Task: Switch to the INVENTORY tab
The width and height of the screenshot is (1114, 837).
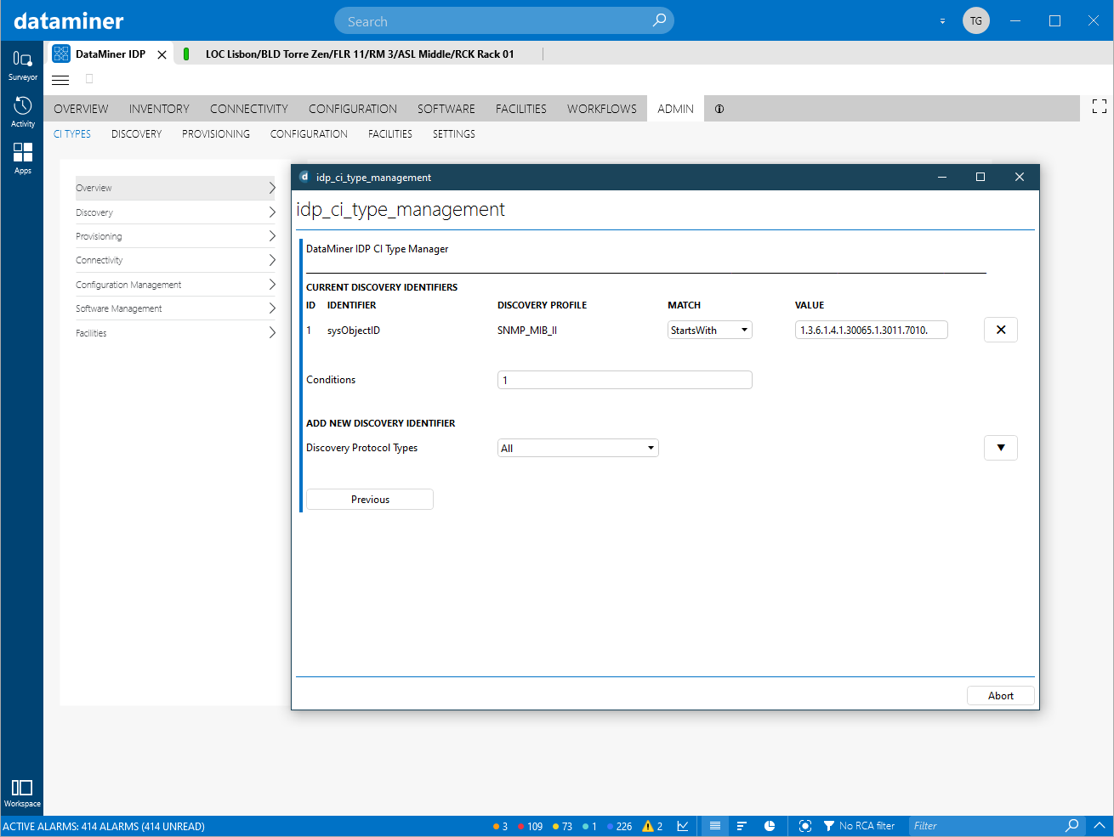Action: pyautogui.click(x=159, y=109)
